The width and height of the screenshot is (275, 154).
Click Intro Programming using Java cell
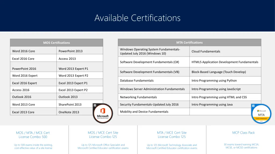[x=225, y=105]
